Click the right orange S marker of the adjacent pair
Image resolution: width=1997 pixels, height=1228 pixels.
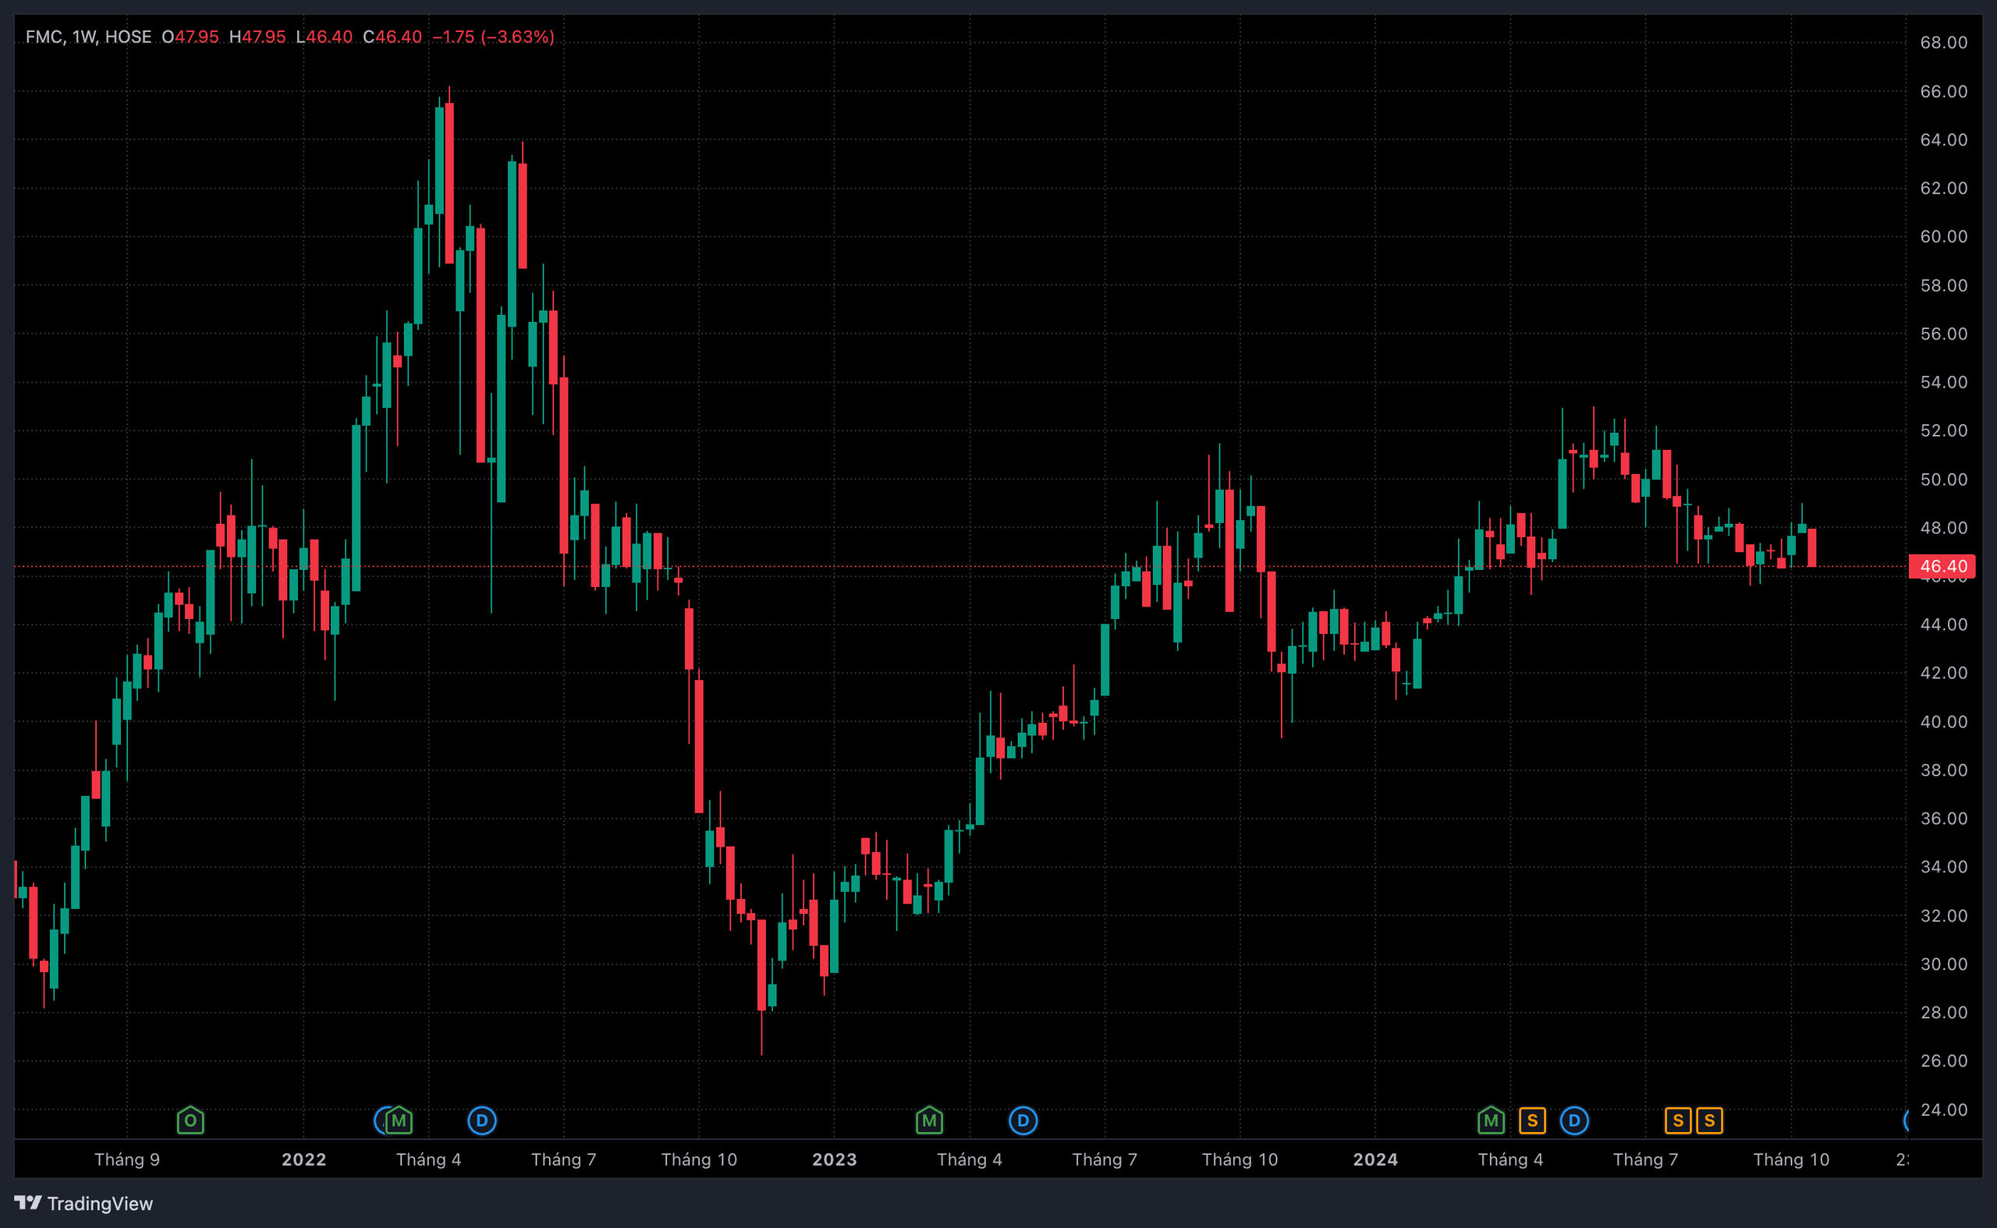1709,1121
